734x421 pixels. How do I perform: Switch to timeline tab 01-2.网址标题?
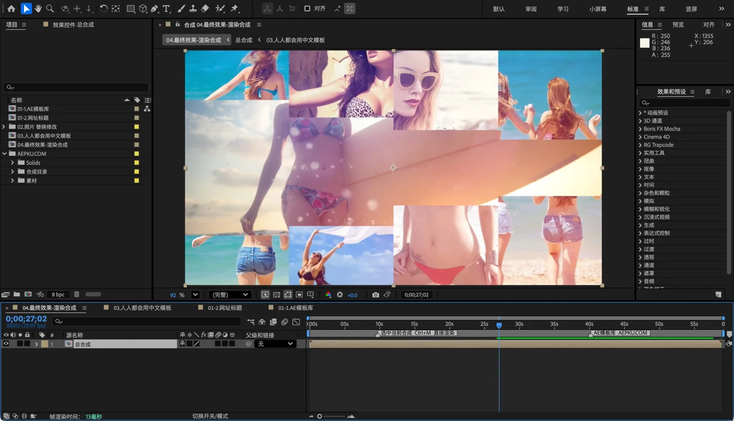(225, 308)
